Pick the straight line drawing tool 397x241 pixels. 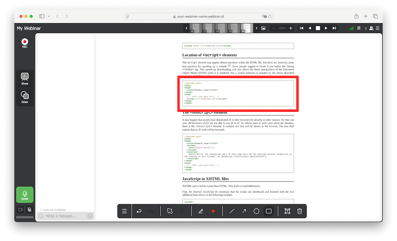click(231, 211)
